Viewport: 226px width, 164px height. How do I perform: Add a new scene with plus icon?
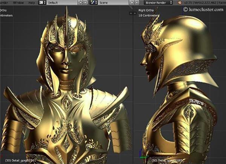132,3
